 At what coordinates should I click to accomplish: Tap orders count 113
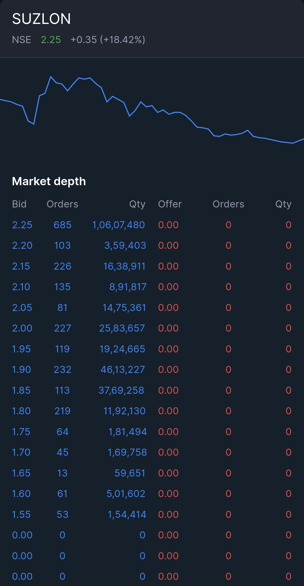62,390
